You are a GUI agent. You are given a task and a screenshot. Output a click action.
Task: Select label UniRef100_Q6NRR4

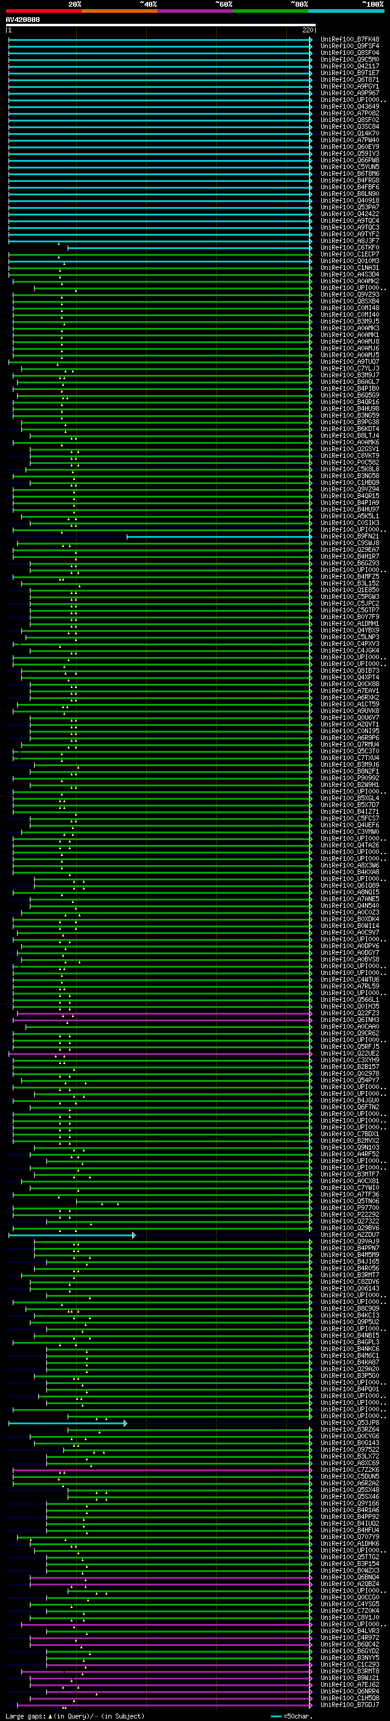click(x=349, y=1691)
